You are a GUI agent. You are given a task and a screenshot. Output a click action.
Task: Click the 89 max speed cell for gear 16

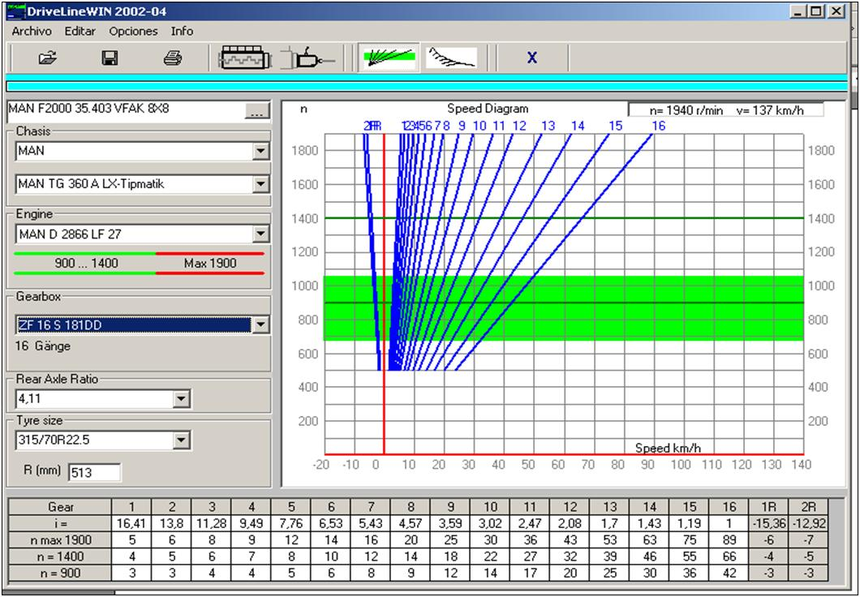(729, 540)
